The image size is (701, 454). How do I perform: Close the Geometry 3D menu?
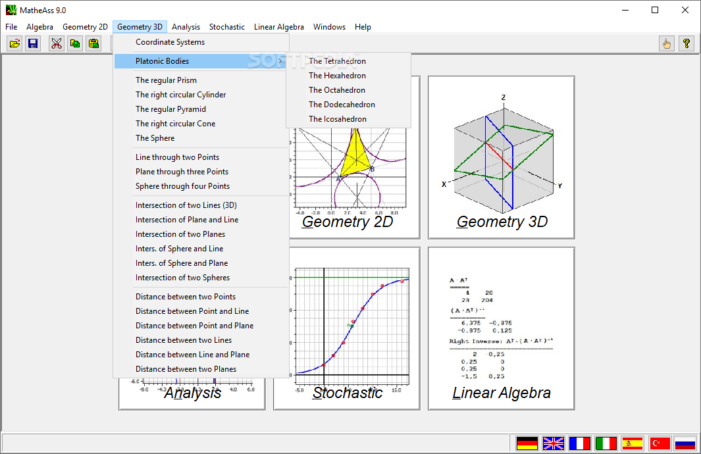[140, 27]
